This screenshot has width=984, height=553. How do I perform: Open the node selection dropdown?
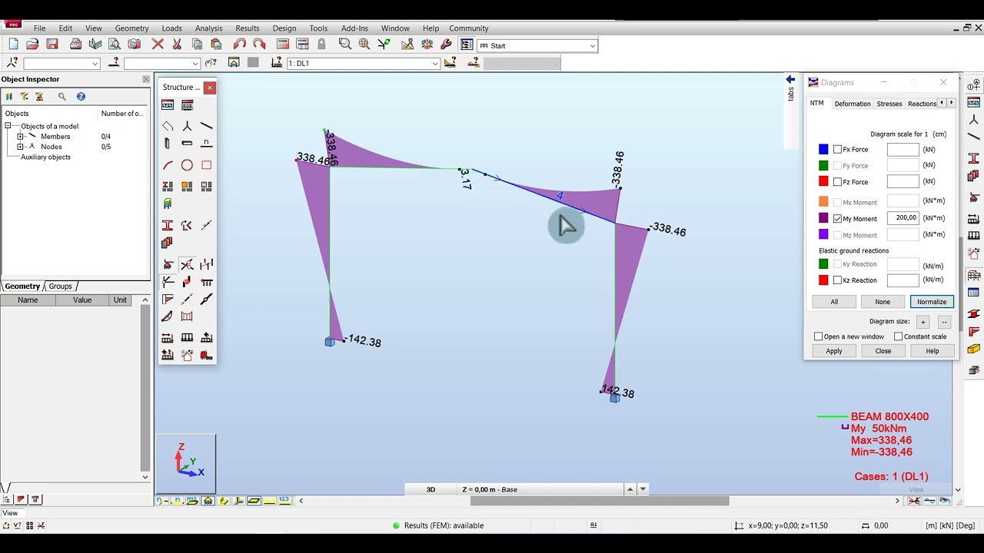click(95, 64)
